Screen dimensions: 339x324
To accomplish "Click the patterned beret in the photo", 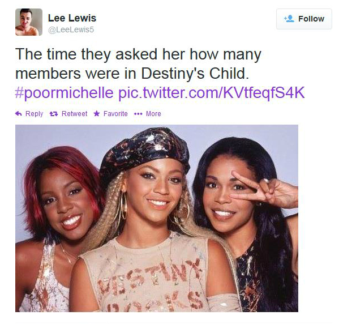I will click(x=145, y=152).
